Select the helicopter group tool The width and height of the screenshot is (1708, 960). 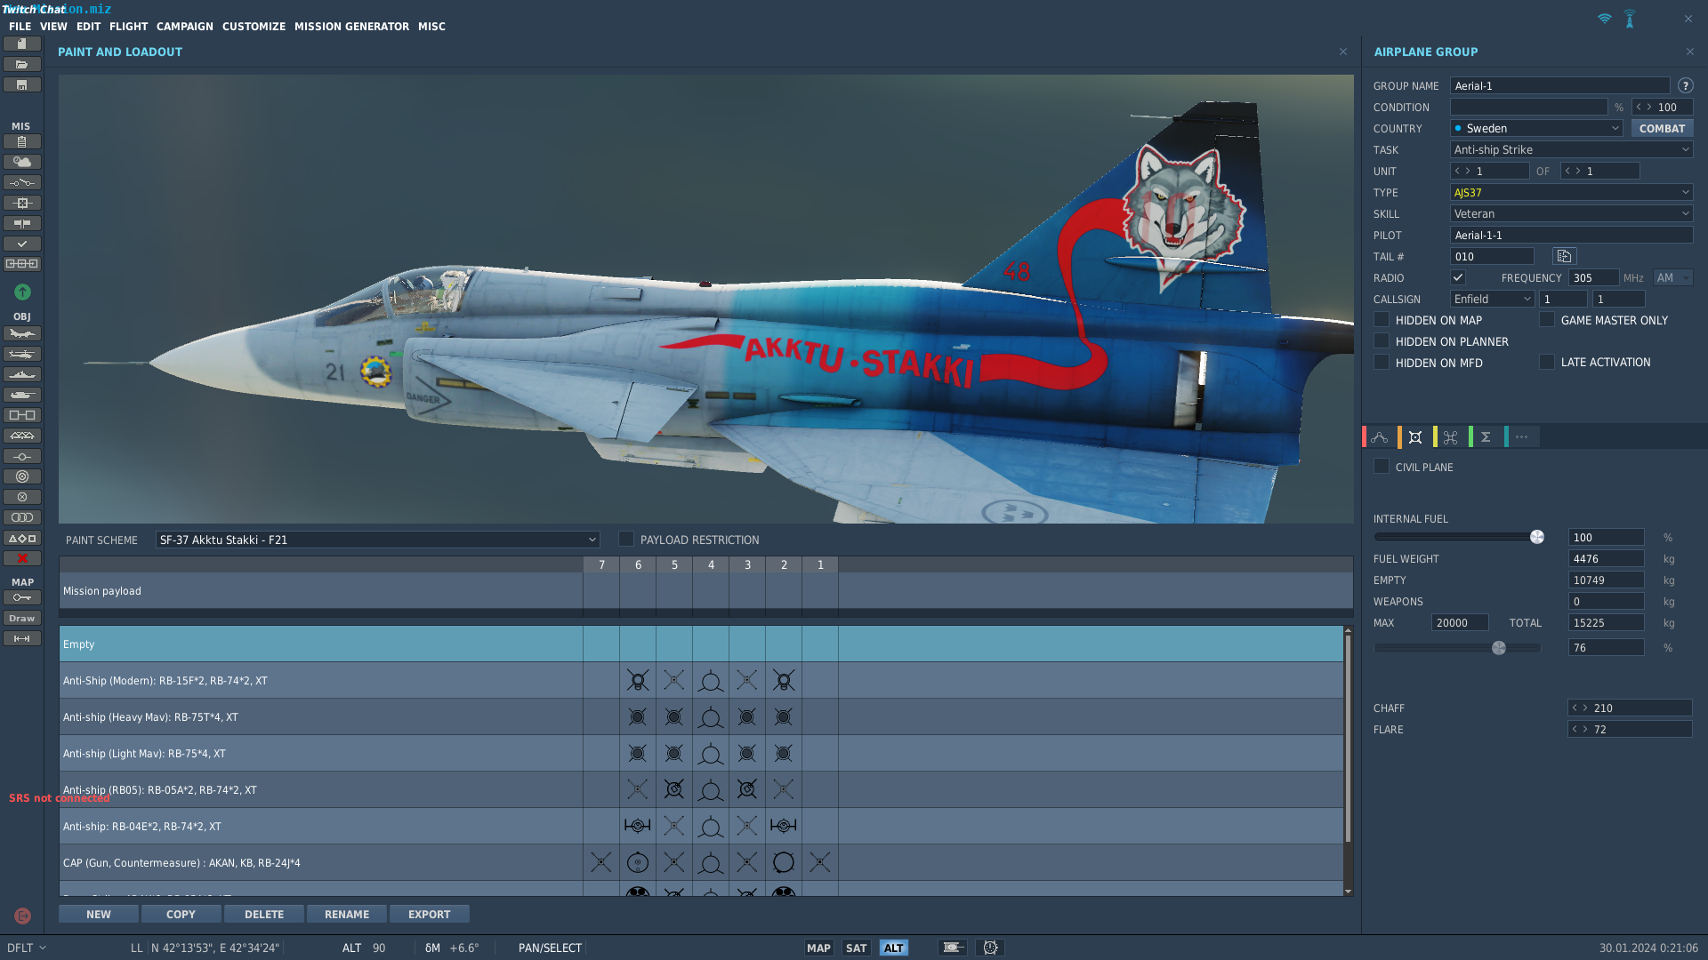coord(22,354)
